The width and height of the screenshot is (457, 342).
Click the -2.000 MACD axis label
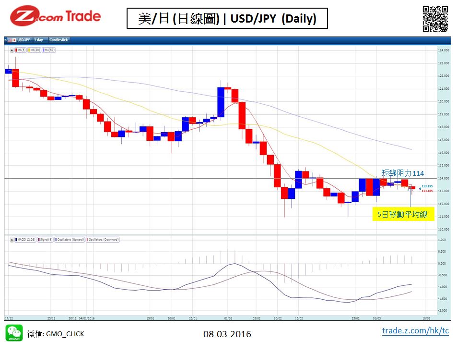click(443, 311)
